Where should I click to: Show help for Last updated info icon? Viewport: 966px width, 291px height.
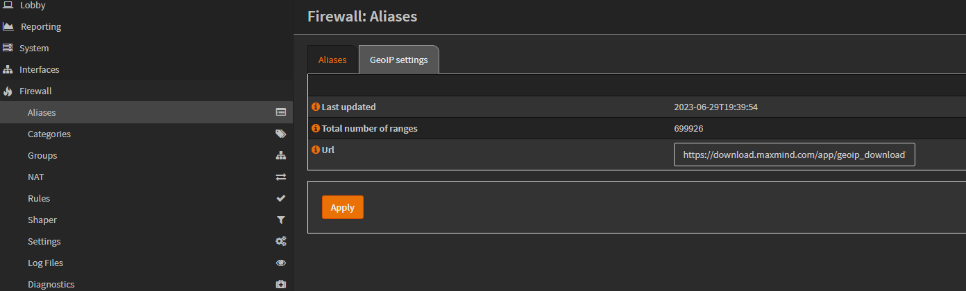coord(316,107)
